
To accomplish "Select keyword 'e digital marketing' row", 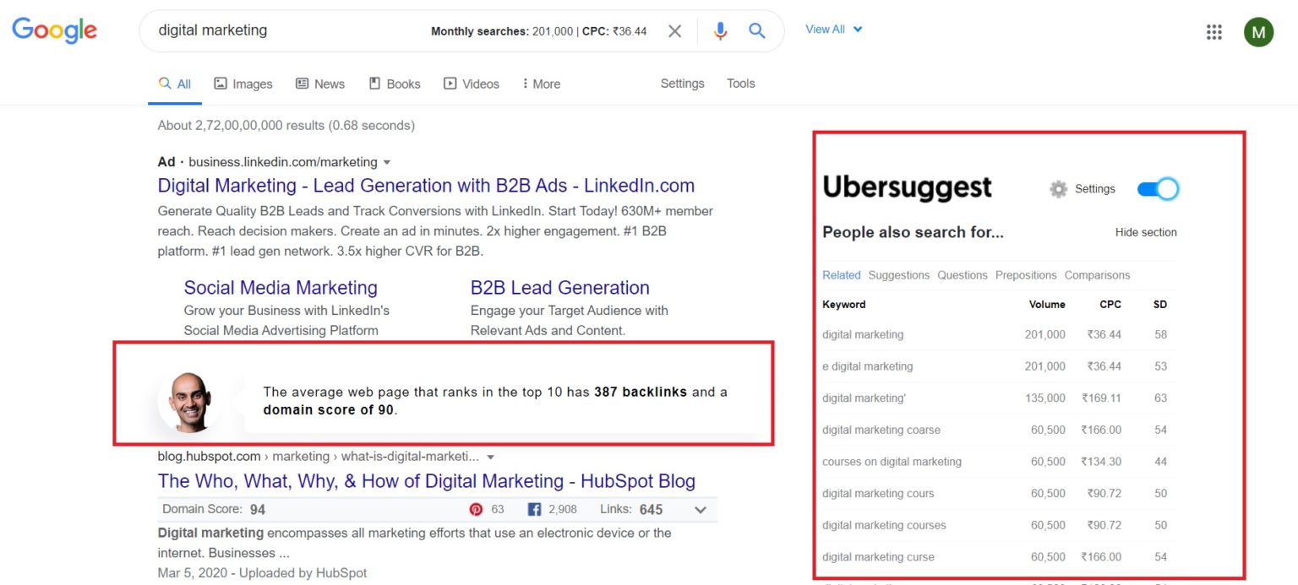I will (999, 366).
